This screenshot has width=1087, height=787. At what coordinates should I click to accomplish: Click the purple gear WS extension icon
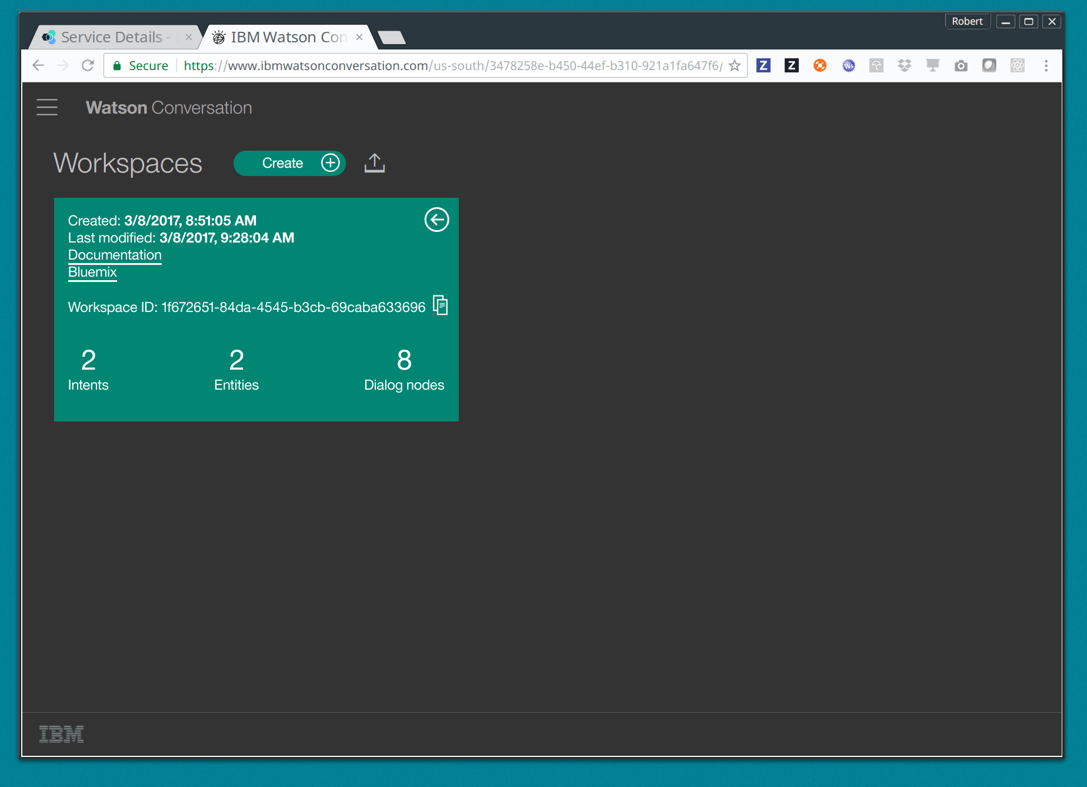pyautogui.click(x=848, y=65)
